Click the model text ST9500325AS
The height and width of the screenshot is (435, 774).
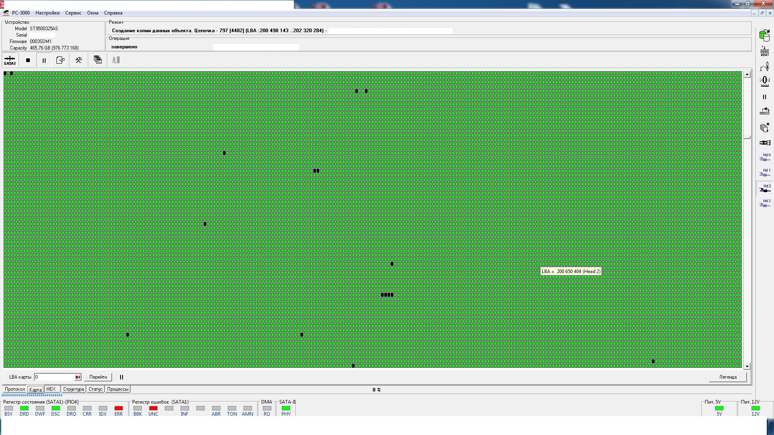click(x=44, y=29)
